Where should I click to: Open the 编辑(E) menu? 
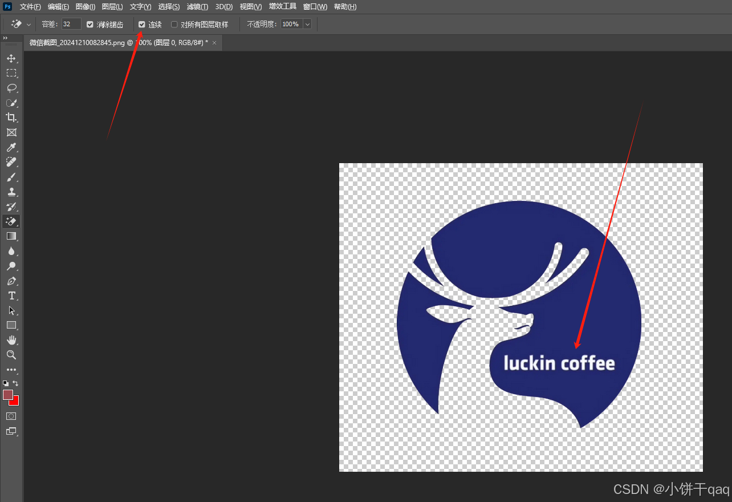pyautogui.click(x=58, y=7)
